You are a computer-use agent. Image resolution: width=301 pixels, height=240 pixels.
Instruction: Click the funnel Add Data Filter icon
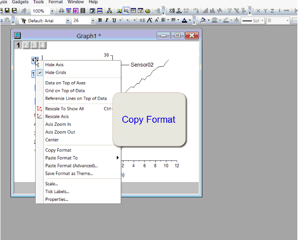229,10
